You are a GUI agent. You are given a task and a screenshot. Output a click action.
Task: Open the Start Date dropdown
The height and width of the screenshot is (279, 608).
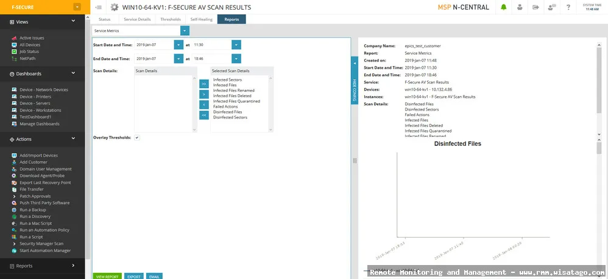coord(179,44)
